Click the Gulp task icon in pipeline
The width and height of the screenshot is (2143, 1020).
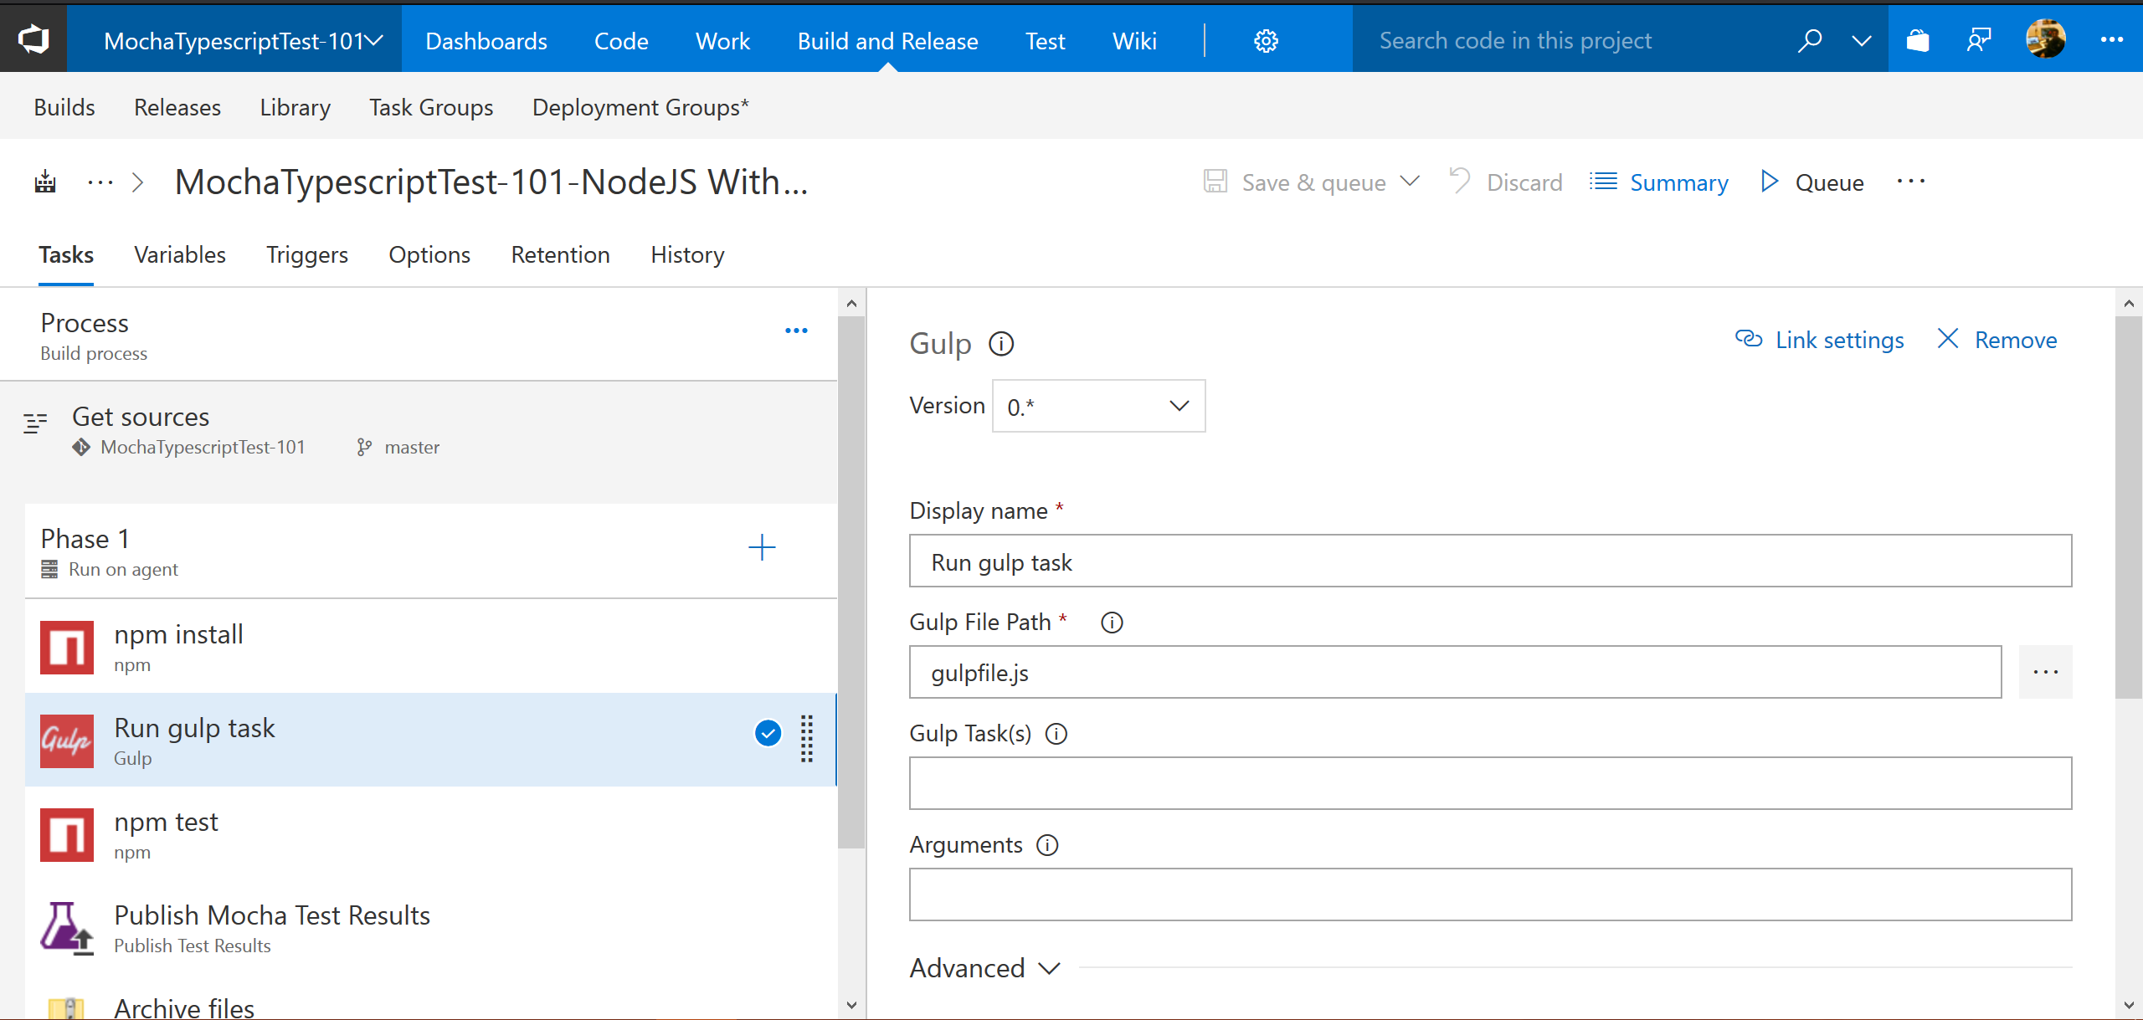point(64,739)
